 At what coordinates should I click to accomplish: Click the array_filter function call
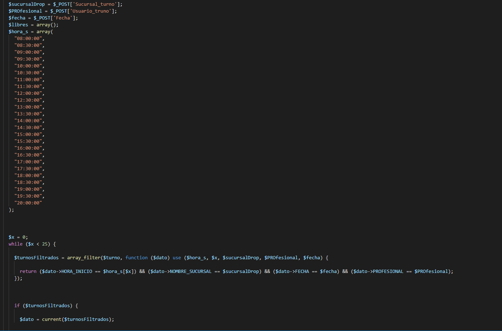tap(84, 258)
